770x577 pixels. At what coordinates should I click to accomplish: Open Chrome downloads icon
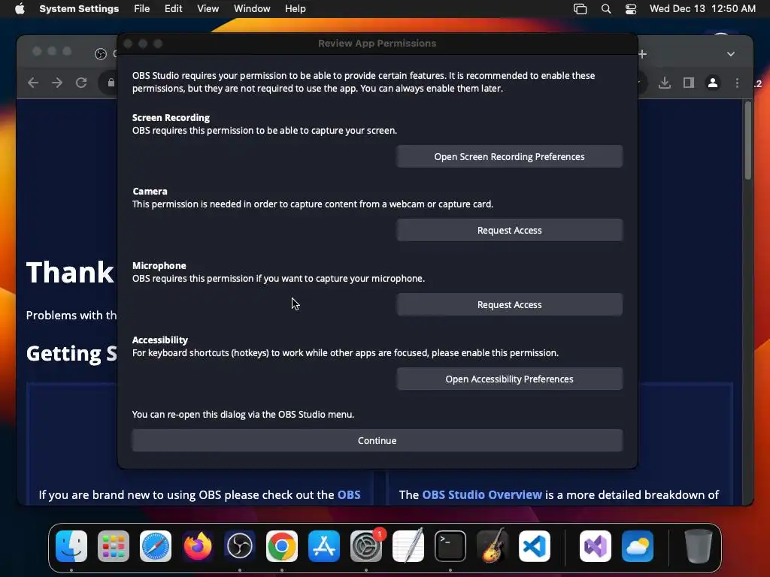pos(665,83)
